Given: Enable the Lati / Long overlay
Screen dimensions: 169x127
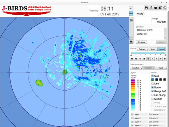Looking at the screenshot, I should pyautogui.click(x=152, y=95).
